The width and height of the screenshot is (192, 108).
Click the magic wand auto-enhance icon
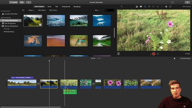tap(121, 7)
